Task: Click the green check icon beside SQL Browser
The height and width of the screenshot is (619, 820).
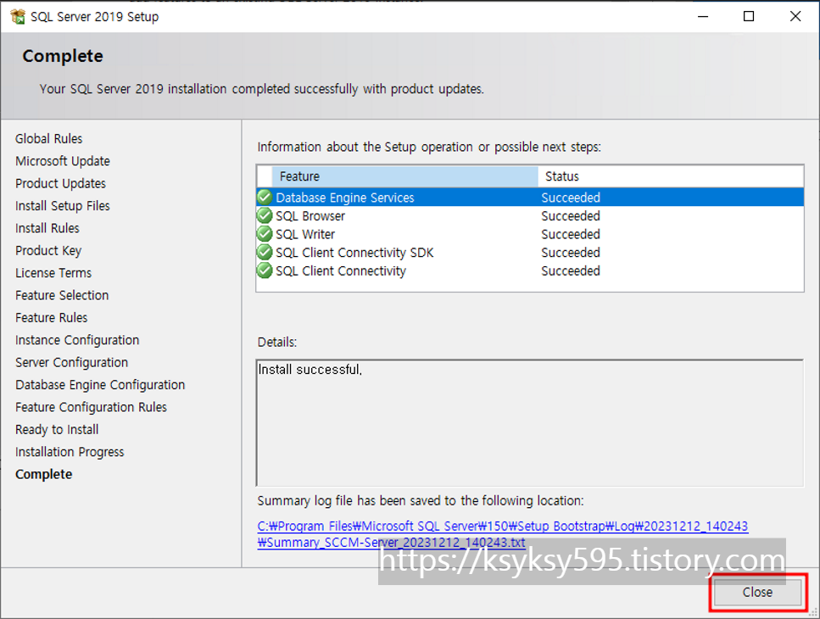Action: [265, 215]
